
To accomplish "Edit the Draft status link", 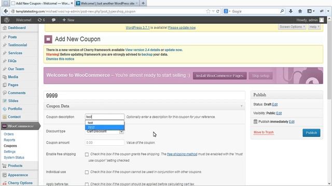I will [x=274, y=104].
